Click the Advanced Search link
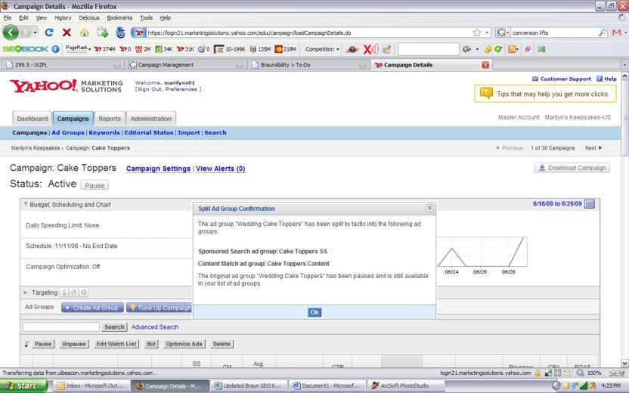629x393 pixels. tap(155, 326)
